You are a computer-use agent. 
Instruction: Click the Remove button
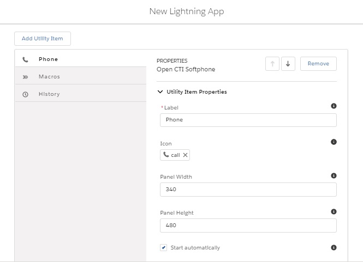click(318, 64)
